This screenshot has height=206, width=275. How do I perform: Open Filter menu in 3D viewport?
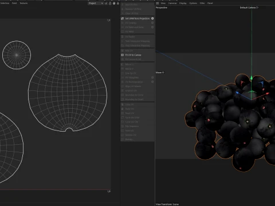pyautogui.click(x=202, y=3)
